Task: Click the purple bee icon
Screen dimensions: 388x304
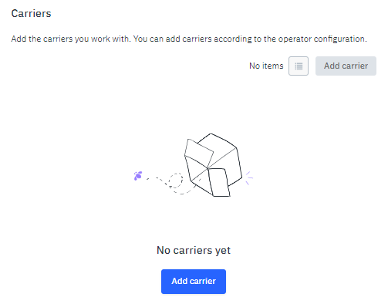Action: 138,176
